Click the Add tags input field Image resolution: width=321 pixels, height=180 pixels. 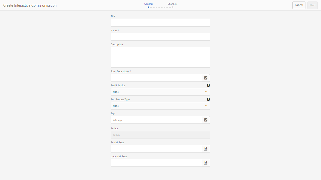pos(156,120)
